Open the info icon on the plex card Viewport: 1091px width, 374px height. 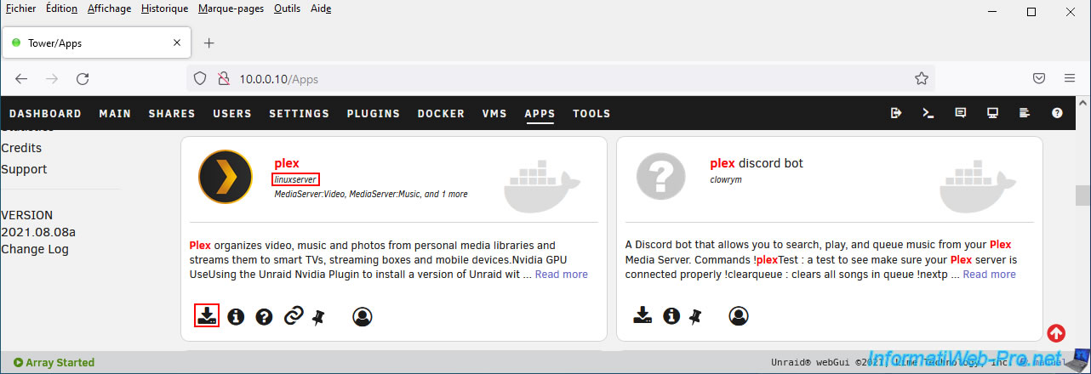(236, 316)
